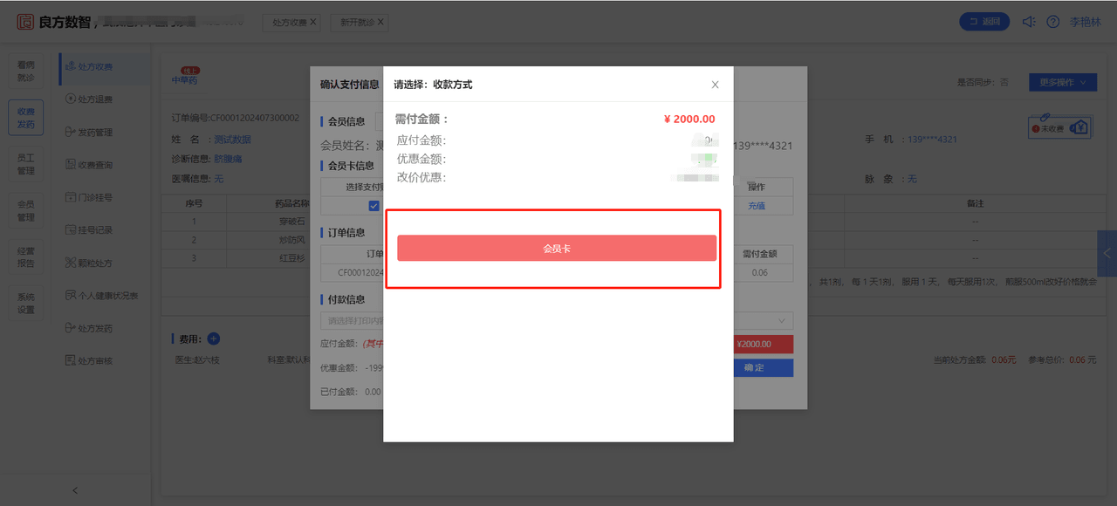
Task: Switch to the 新开就诊 tab label
Action: pos(356,22)
